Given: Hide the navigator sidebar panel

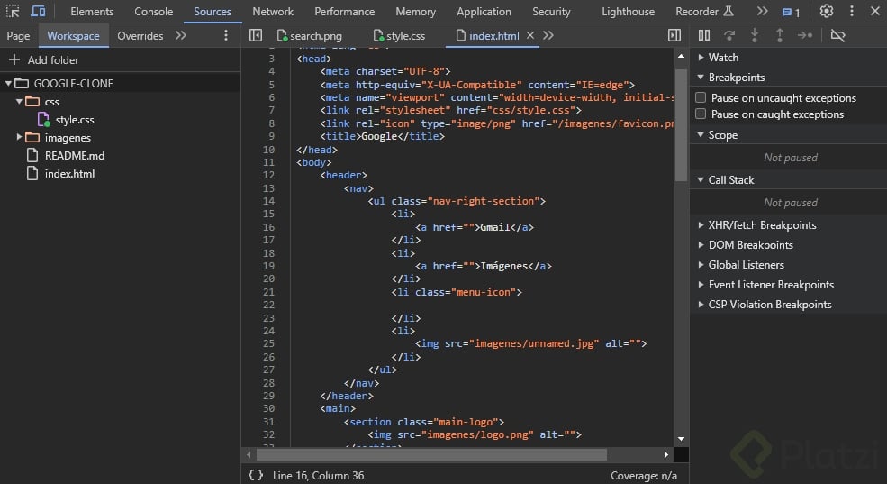Looking at the screenshot, I should (256, 35).
